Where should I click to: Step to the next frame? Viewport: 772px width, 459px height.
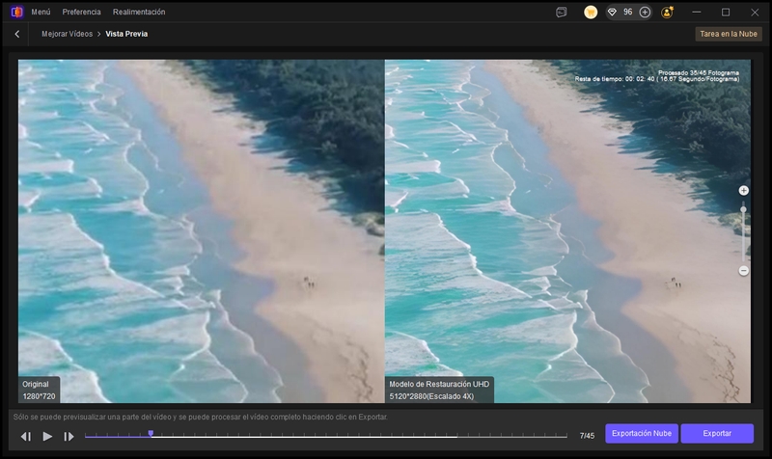pyautogui.click(x=69, y=437)
